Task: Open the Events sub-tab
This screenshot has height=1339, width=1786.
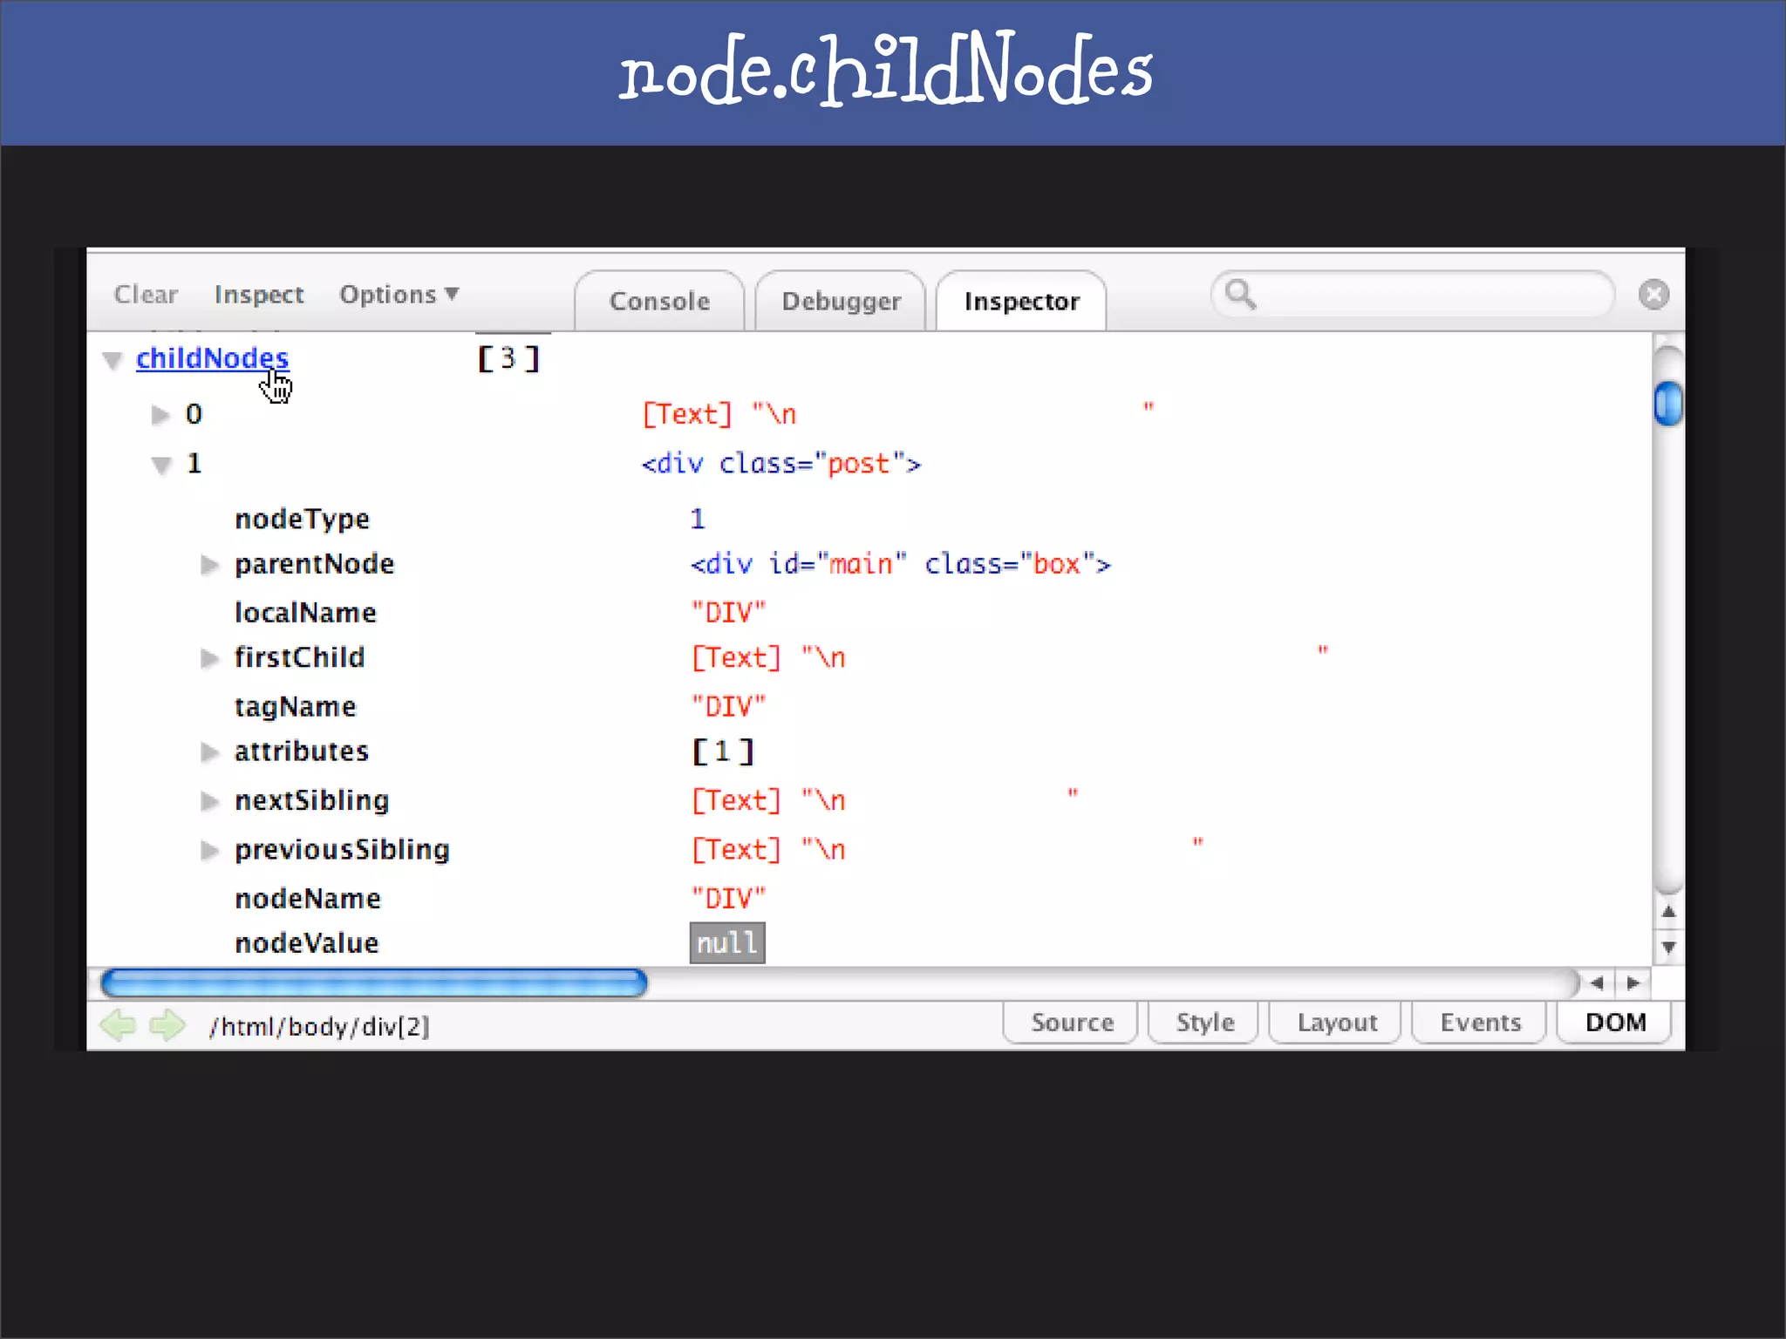Action: [x=1480, y=1023]
